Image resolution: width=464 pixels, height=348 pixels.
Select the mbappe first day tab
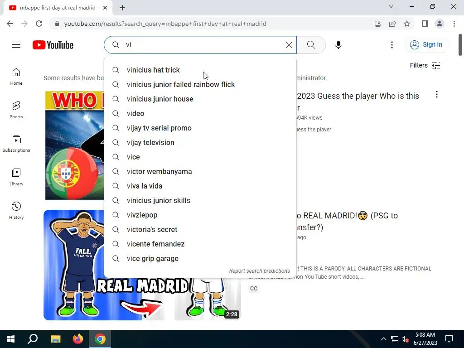[58, 8]
